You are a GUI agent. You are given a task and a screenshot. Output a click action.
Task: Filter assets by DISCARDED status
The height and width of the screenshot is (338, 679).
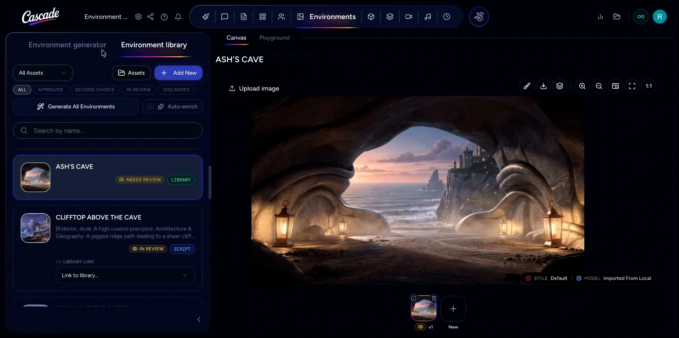click(x=176, y=89)
